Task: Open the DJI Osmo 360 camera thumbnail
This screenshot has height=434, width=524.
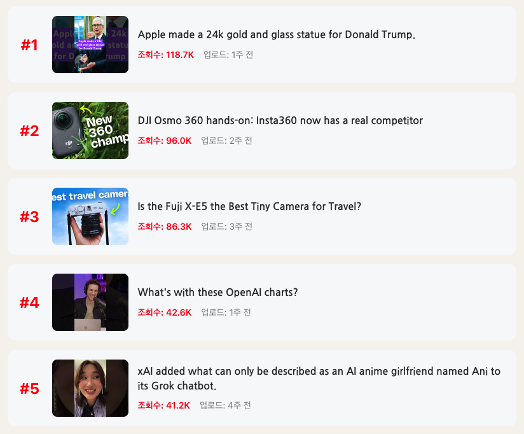Action: click(90, 130)
